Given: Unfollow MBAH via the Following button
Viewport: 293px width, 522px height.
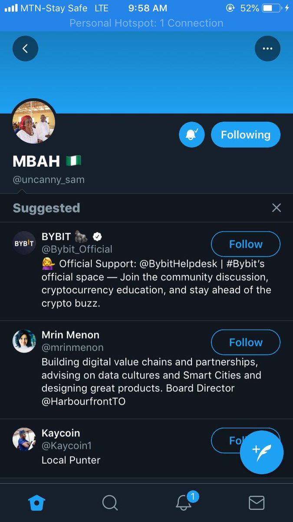Looking at the screenshot, I should tap(246, 135).
